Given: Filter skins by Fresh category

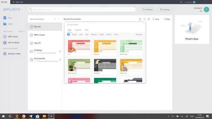Looking at the screenshot, I should (x=116, y=34).
